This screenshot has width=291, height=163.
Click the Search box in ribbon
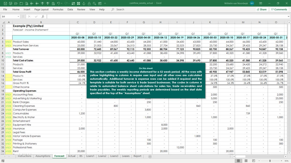(x=118, y=9)
